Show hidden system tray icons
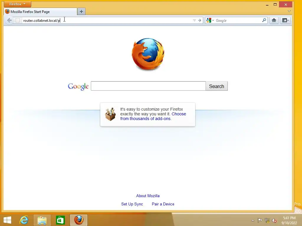 [x=253, y=220]
